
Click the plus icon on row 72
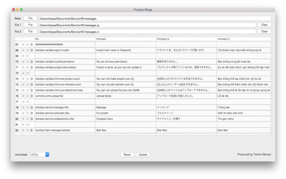(x=23, y=73)
